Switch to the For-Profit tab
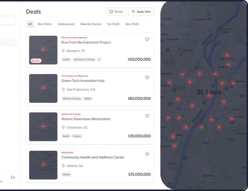Viewport: 248px width, 191px height. click(113, 24)
